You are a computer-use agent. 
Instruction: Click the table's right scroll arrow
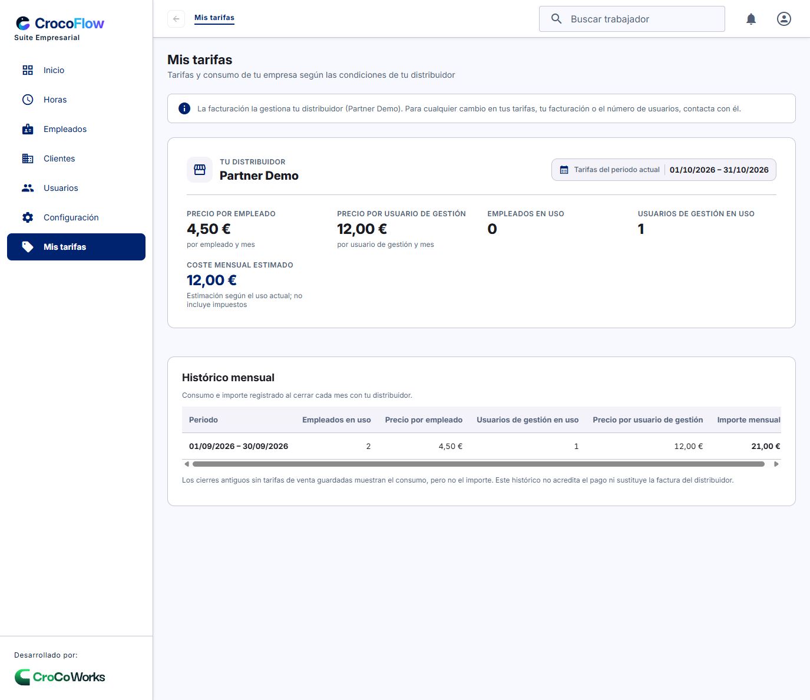776,464
